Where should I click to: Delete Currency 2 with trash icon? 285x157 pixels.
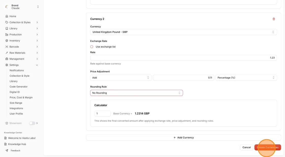[274, 19]
